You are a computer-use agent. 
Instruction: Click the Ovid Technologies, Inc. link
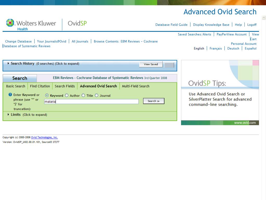pos(44,137)
